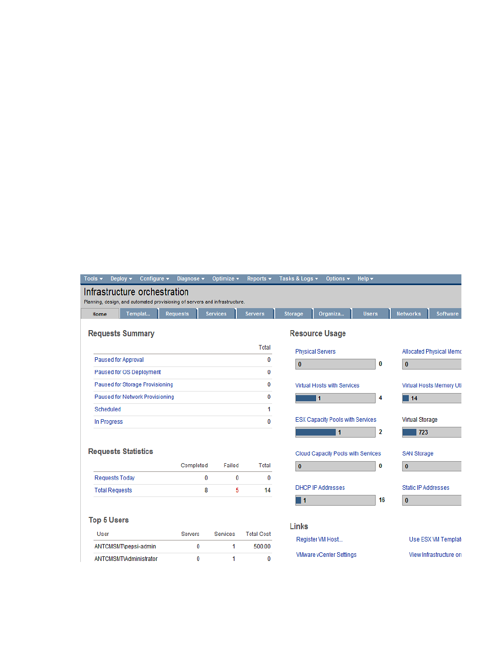The image size is (488, 650).
Task: Click the Paused for Approval link
Action: click(x=119, y=360)
